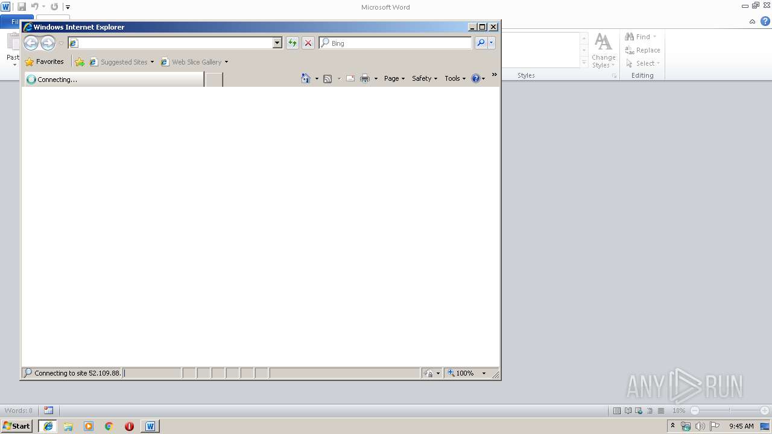Click Replace in the Editing group
The image size is (772, 434).
(642, 50)
